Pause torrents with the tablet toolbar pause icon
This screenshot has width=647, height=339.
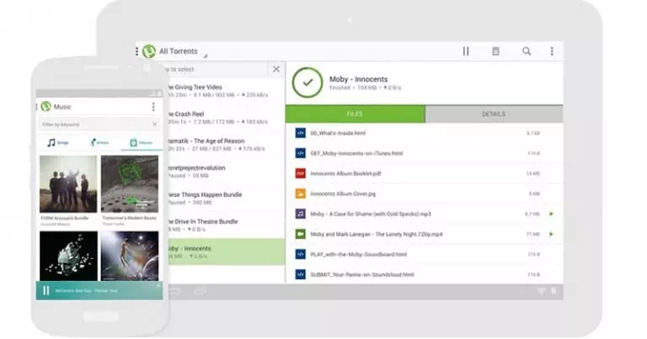click(x=466, y=51)
